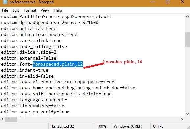Viewport: 190px width, 129px height.
Task: Click the vertical scrollbar up arrow
Action: click(x=187, y=17)
